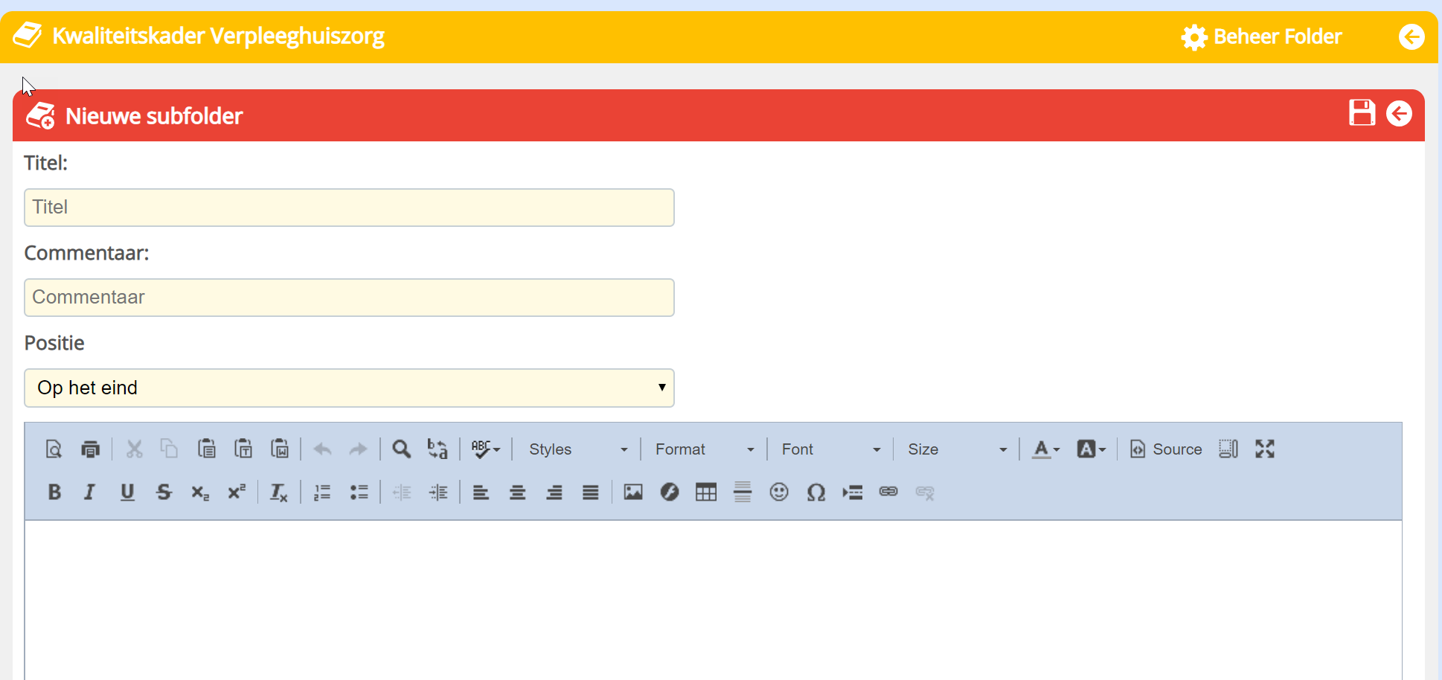Click the Smiley icon
The height and width of the screenshot is (680, 1442).
coord(779,493)
